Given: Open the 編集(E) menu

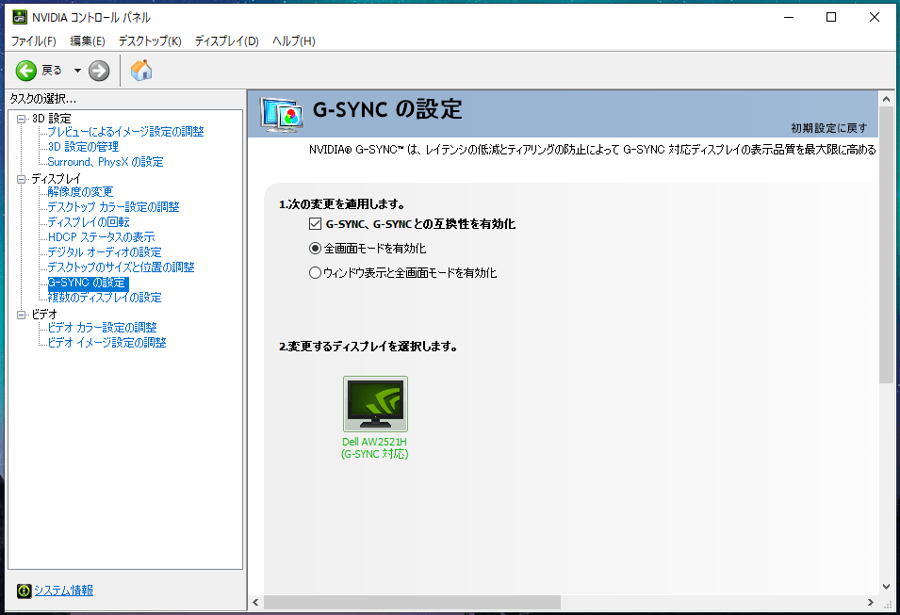Looking at the screenshot, I should [x=88, y=40].
